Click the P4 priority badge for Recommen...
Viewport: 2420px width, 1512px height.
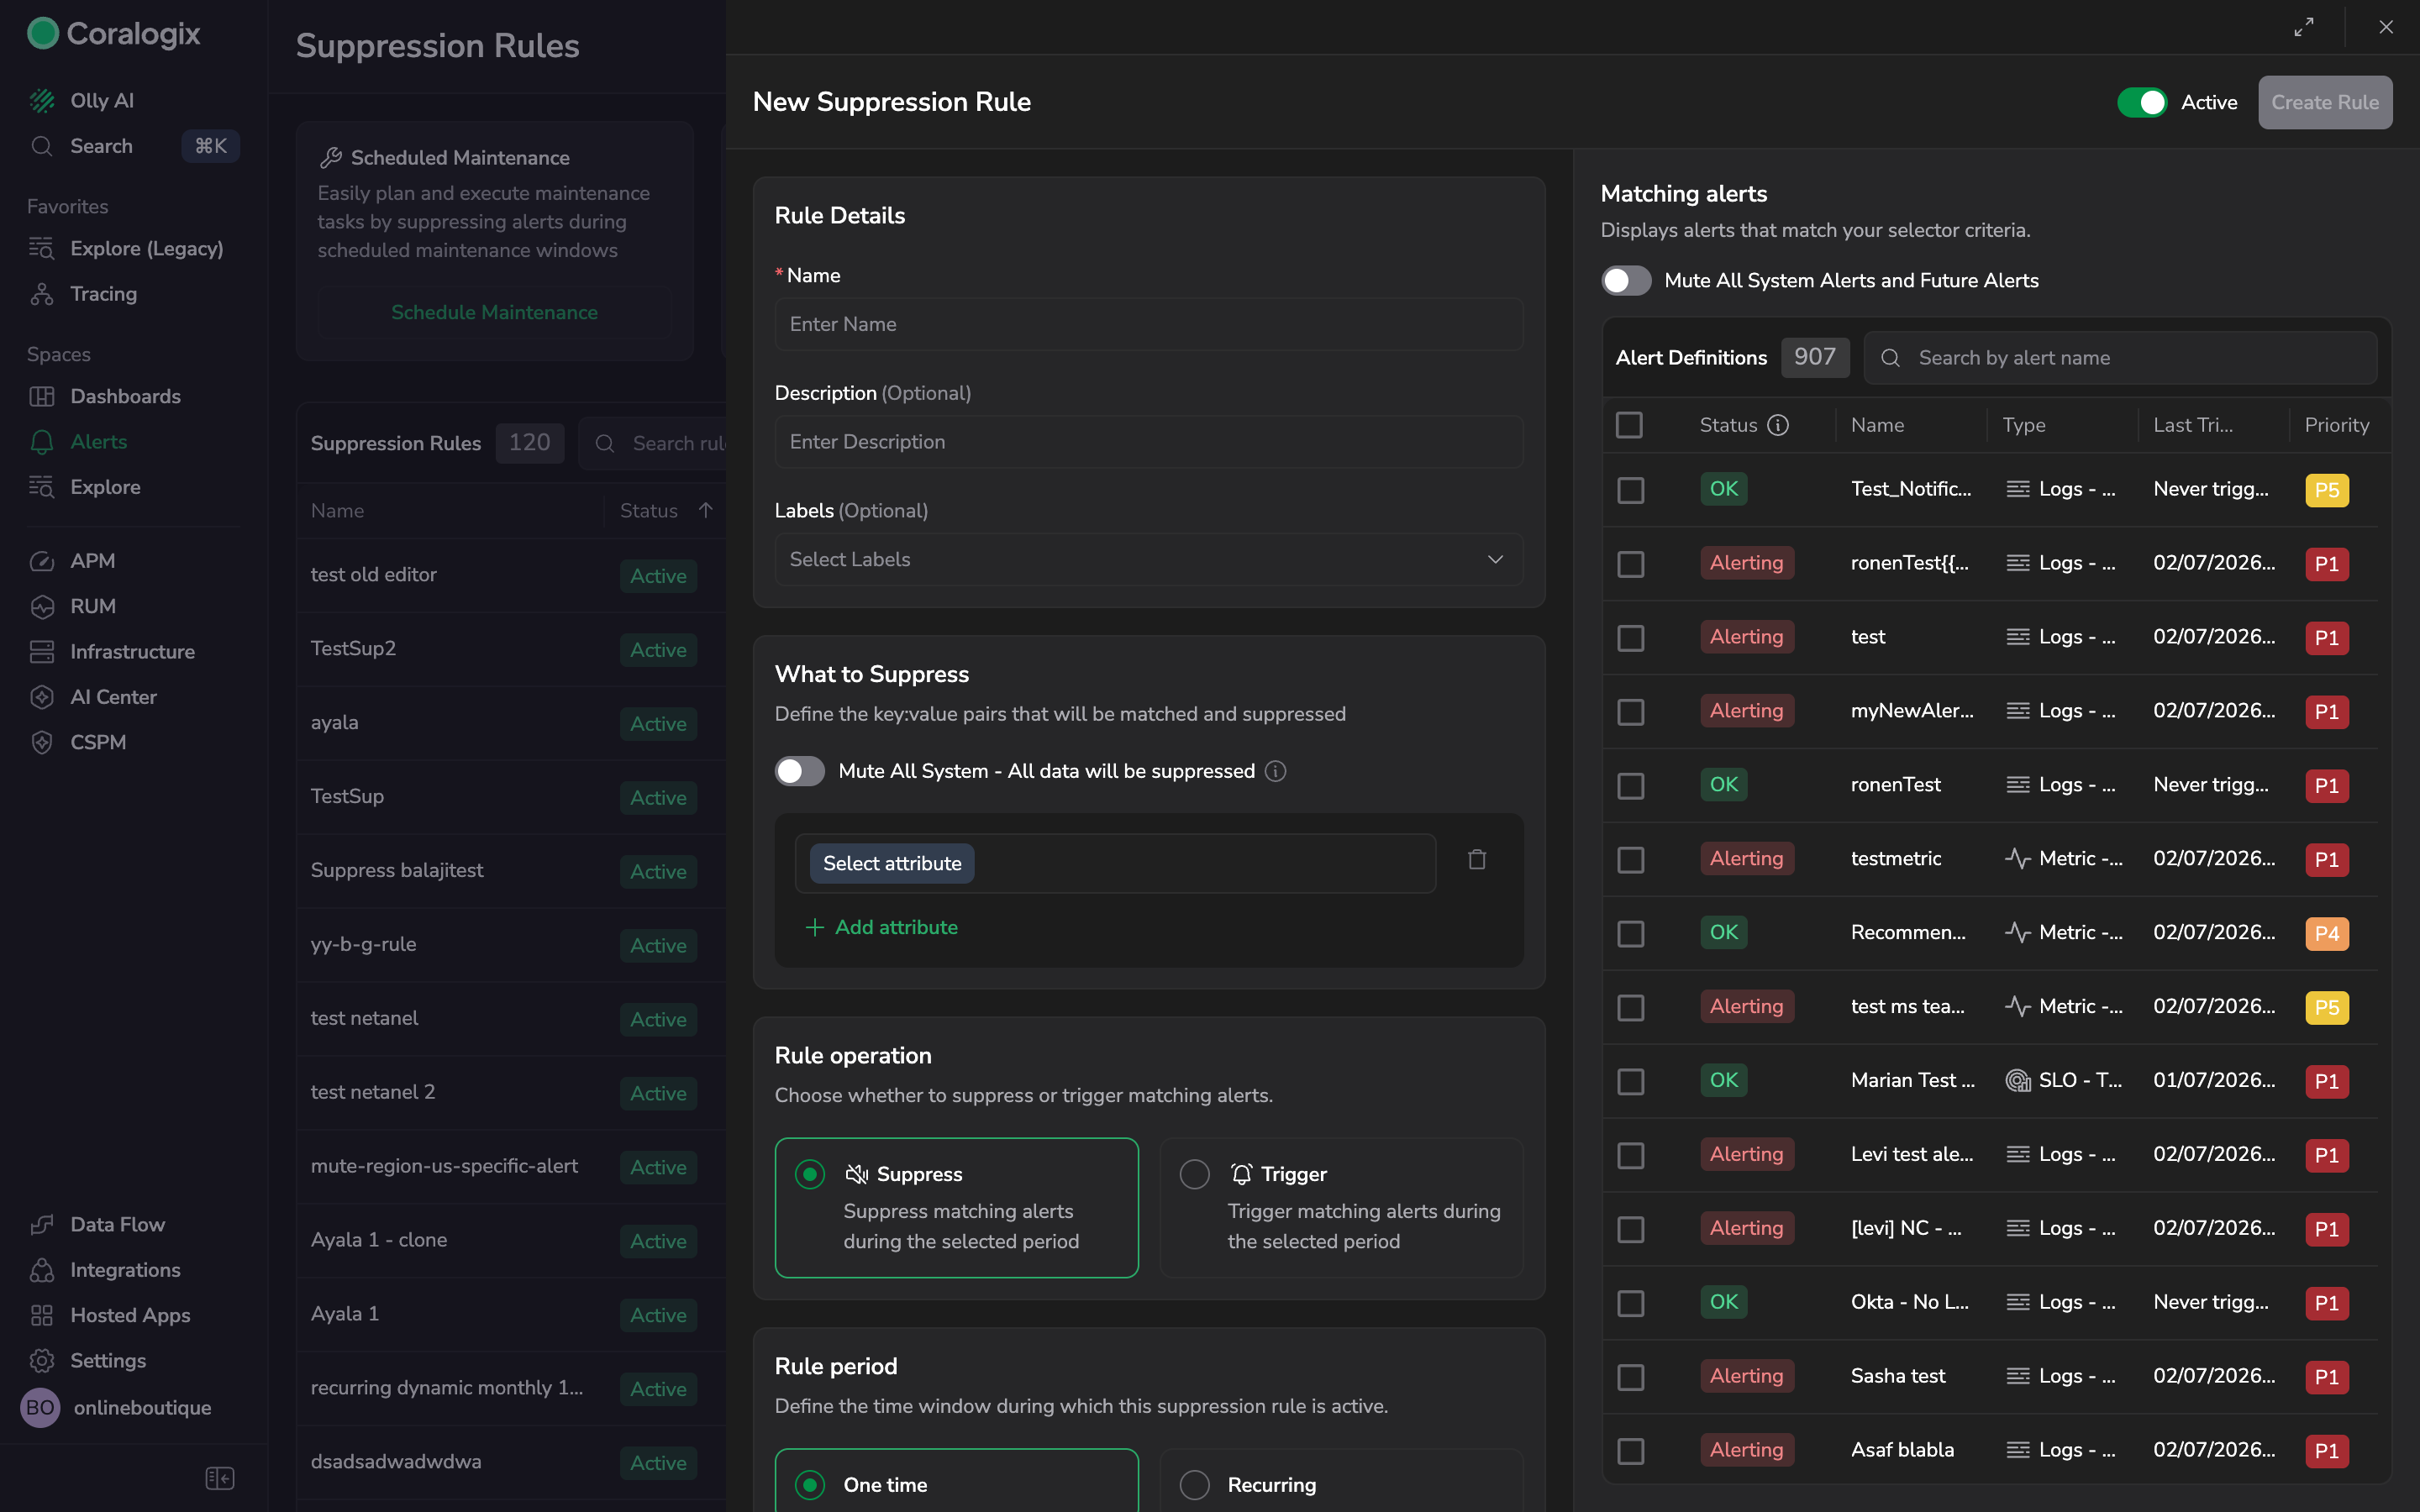(x=2326, y=933)
